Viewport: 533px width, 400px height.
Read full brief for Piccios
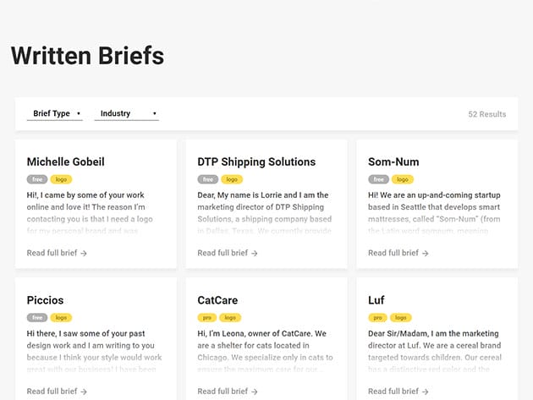tap(57, 392)
